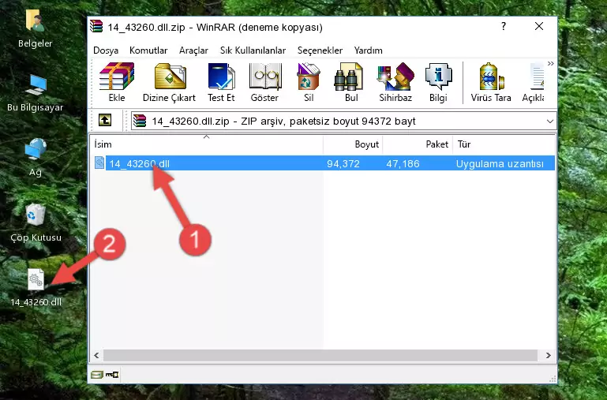The height and width of the screenshot is (400, 607).
Task: Click the status bar key password icon
Action: click(x=112, y=375)
